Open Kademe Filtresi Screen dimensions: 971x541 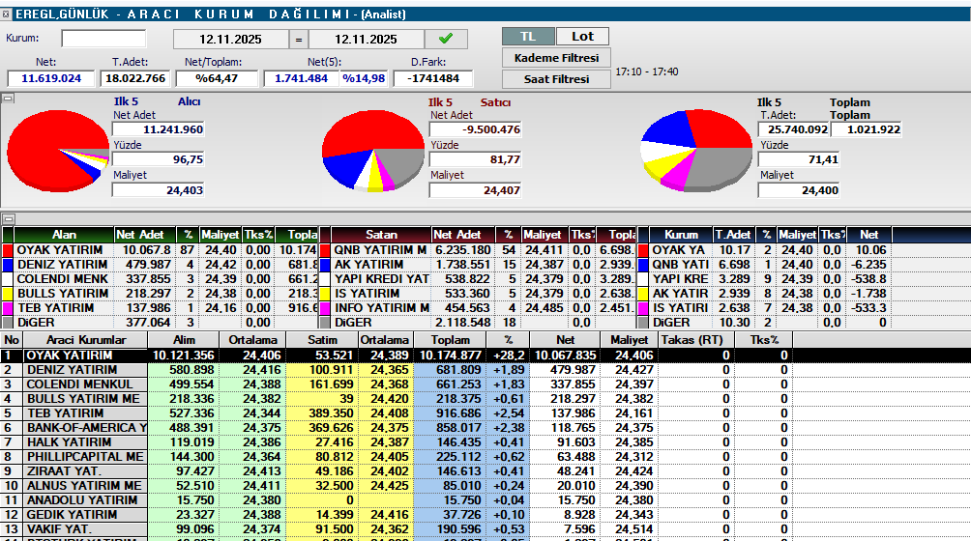click(556, 58)
